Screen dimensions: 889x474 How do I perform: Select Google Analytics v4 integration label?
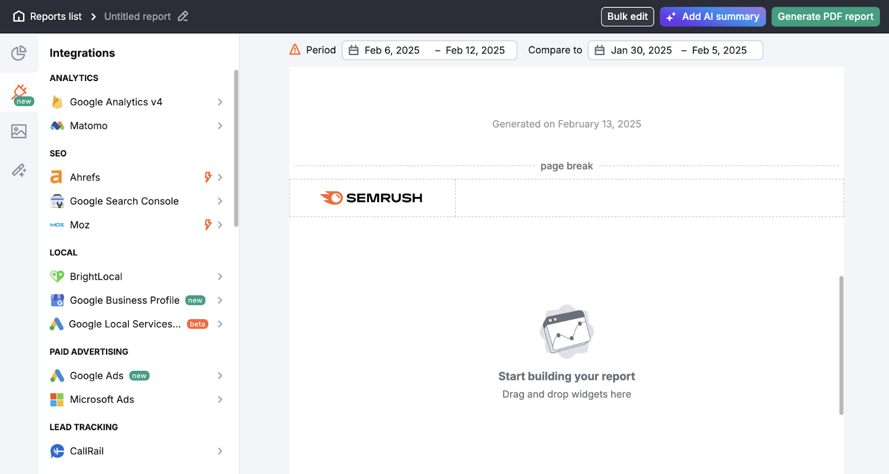116,102
